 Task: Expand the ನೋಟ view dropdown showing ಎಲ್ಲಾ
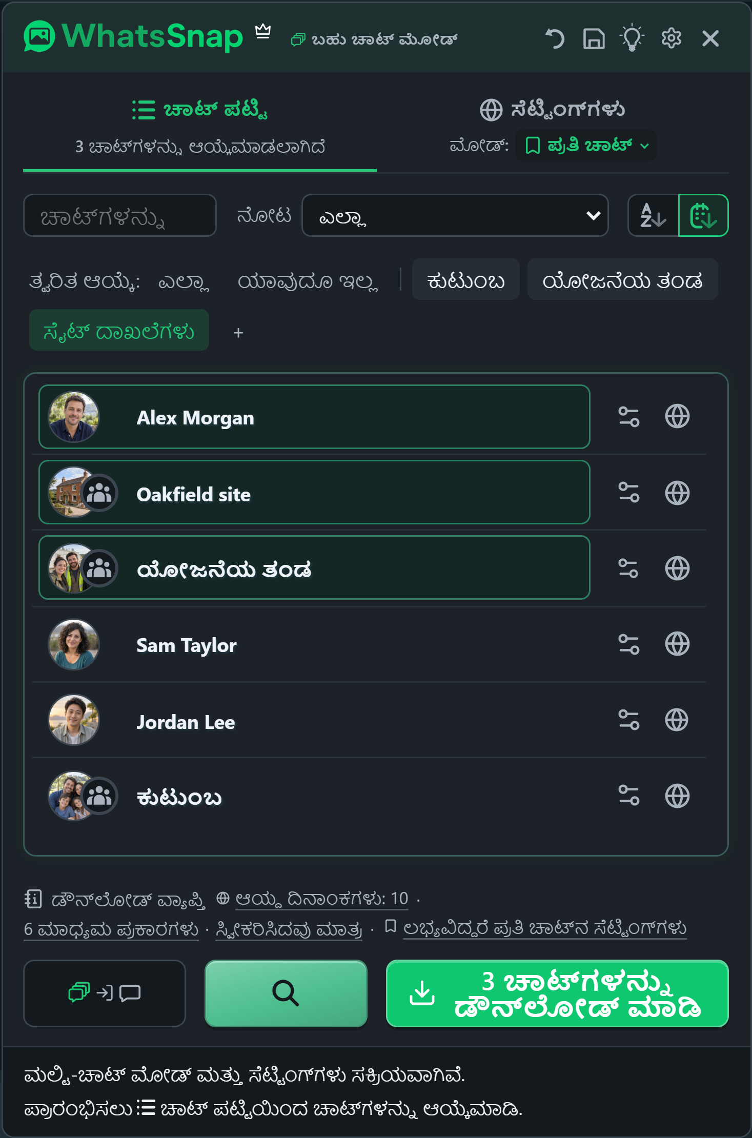pos(455,215)
